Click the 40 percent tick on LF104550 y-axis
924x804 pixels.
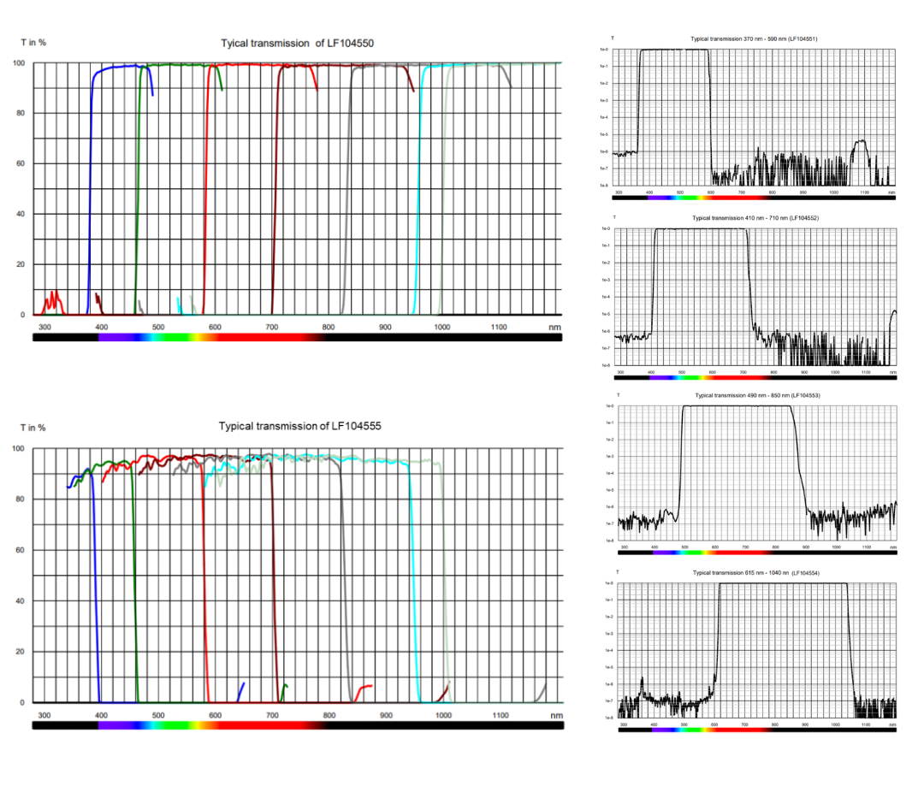21,214
